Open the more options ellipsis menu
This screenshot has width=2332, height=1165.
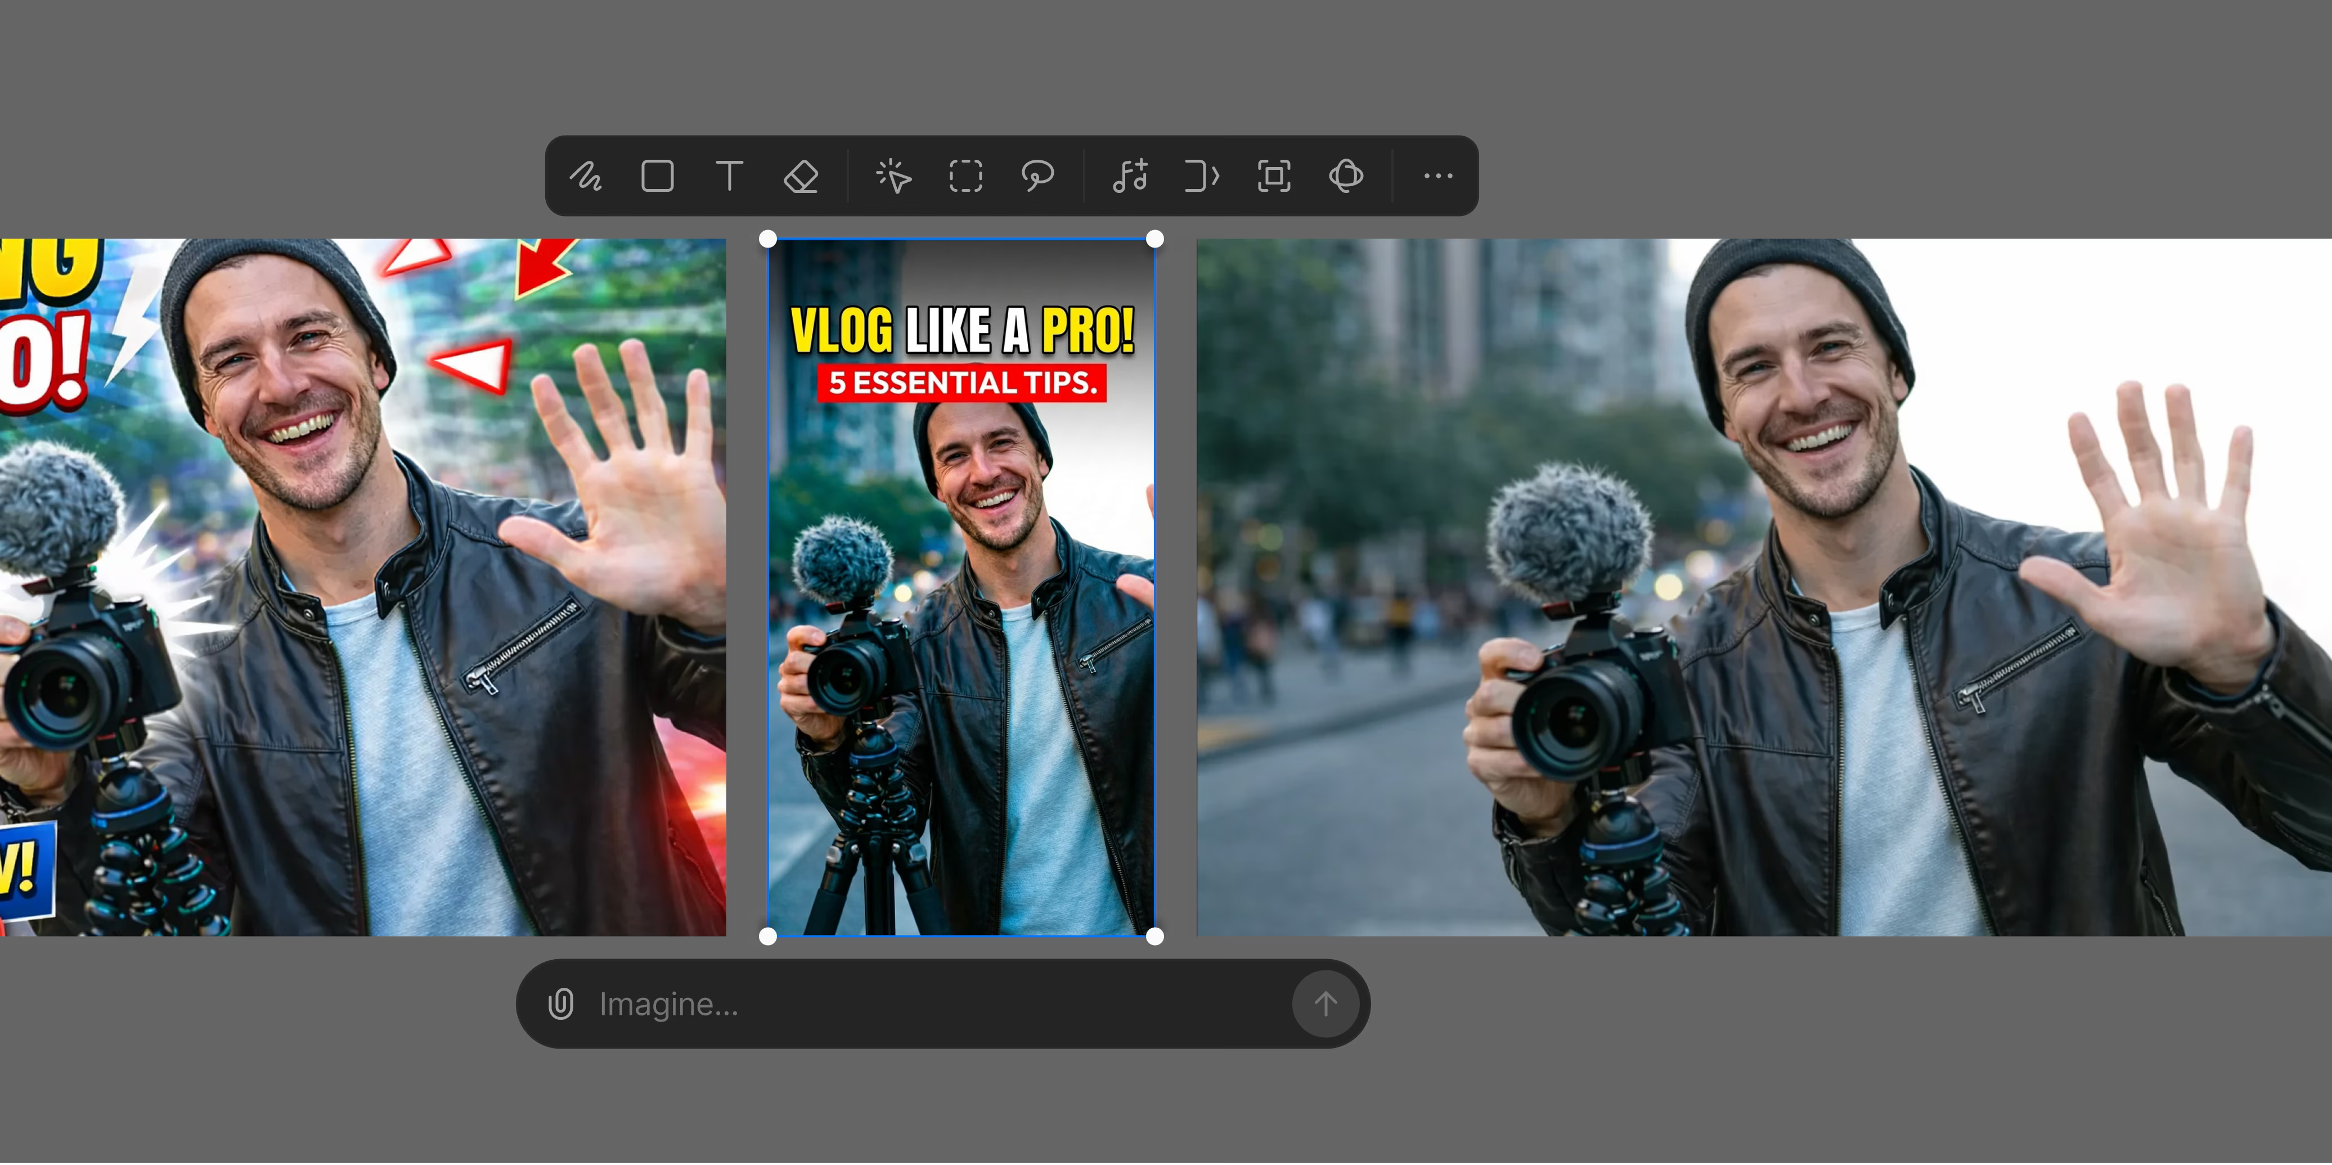pyautogui.click(x=1437, y=176)
